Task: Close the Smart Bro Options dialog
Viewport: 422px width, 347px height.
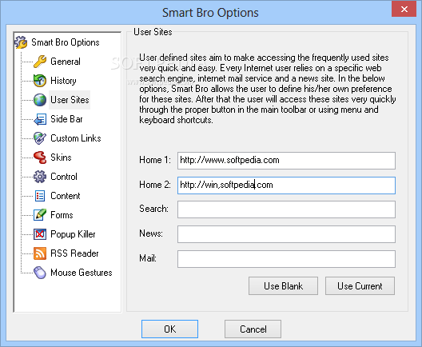Action: (404, 9)
